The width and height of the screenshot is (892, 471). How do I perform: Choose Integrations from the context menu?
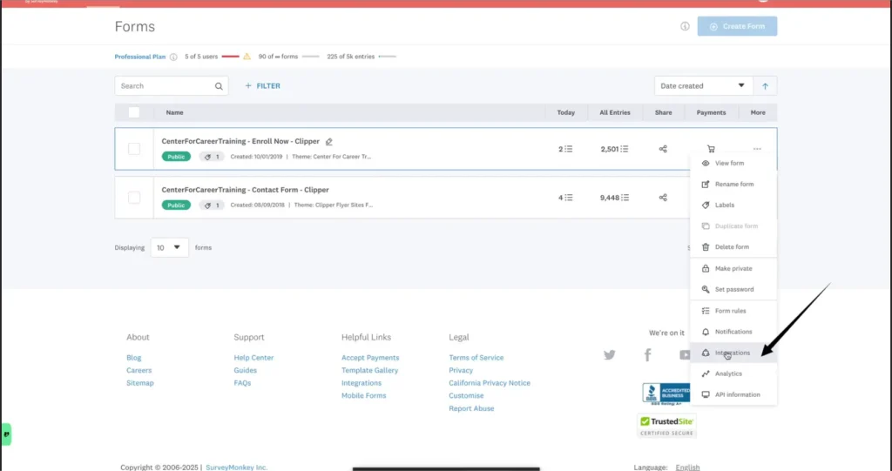click(732, 353)
